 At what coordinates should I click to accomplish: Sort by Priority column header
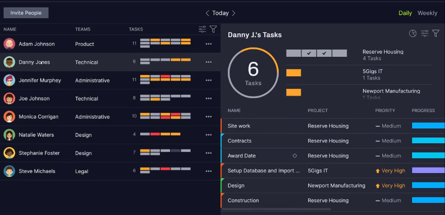[x=385, y=111]
